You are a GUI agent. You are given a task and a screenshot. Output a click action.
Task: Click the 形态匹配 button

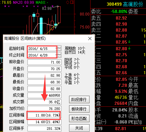[79, 118]
